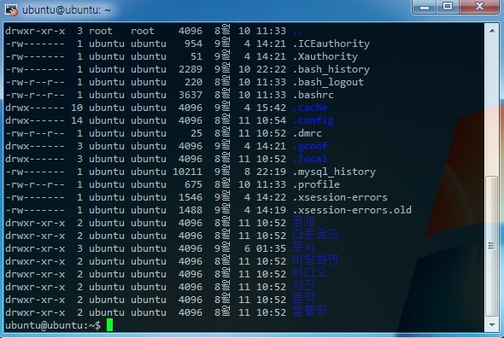Click the file size 2289
504x338 pixels.
point(190,69)
